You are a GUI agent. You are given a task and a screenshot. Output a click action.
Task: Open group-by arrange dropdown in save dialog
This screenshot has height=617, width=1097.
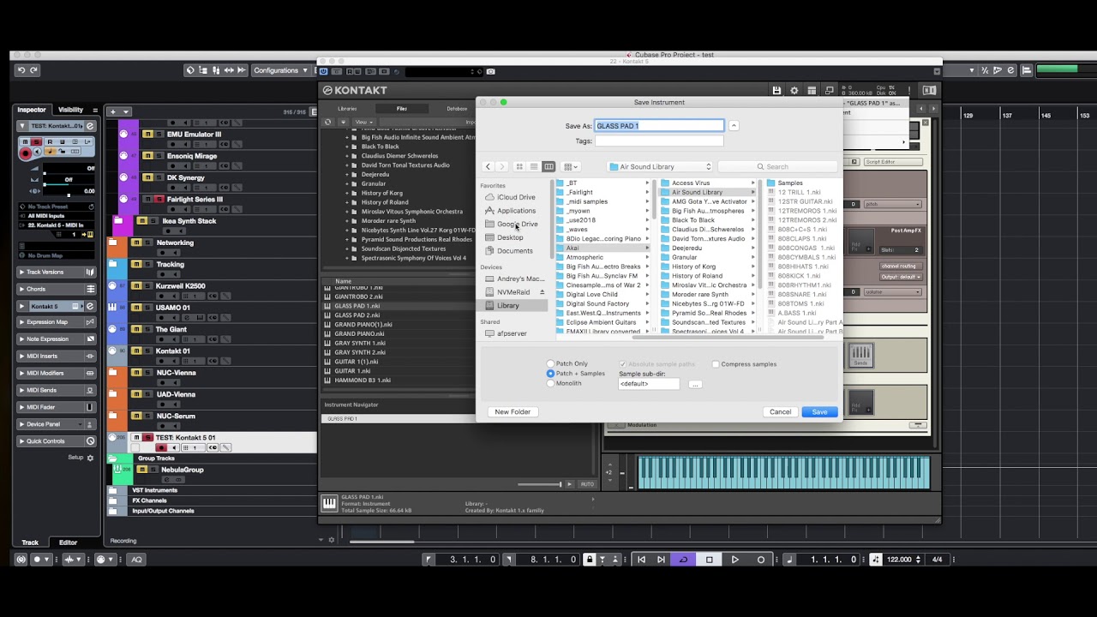coord(571,166)
